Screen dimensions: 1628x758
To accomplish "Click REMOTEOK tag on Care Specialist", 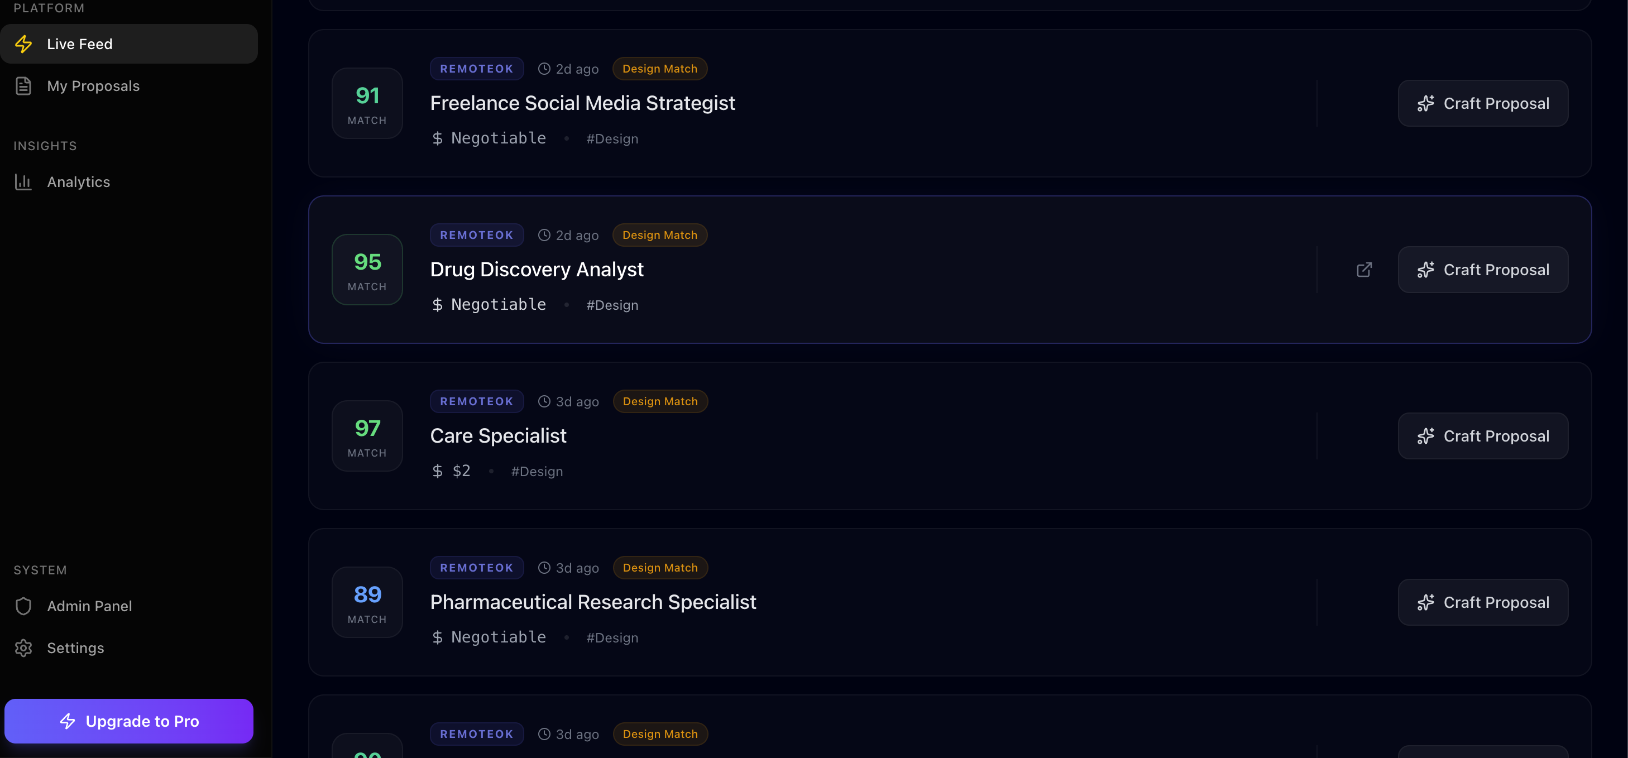I will click(x=477, y=401).
